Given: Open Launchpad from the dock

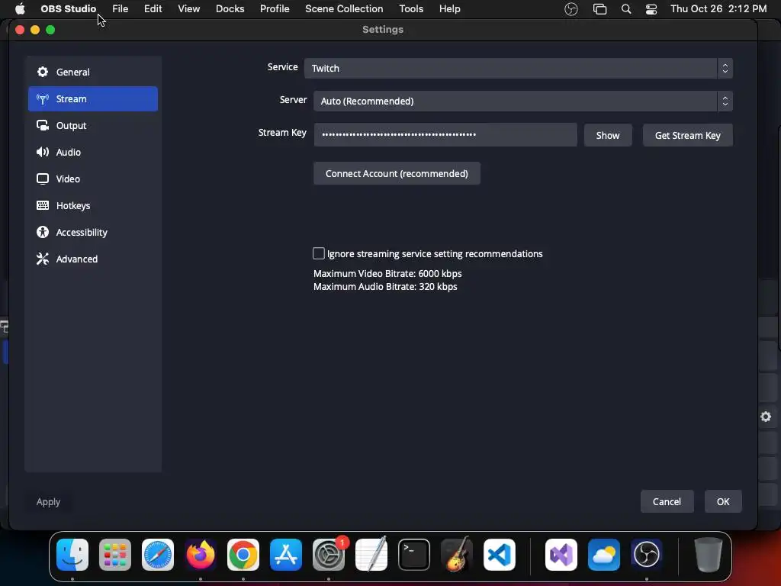Looking at the screenshot, I should coord(115,555).
